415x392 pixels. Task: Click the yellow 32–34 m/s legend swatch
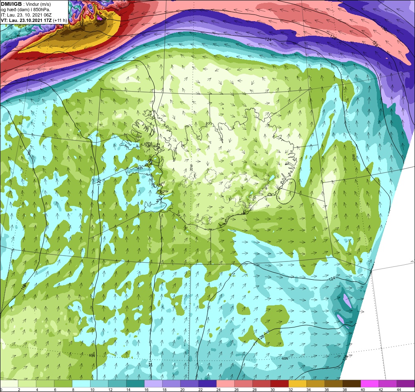(297, 384)
